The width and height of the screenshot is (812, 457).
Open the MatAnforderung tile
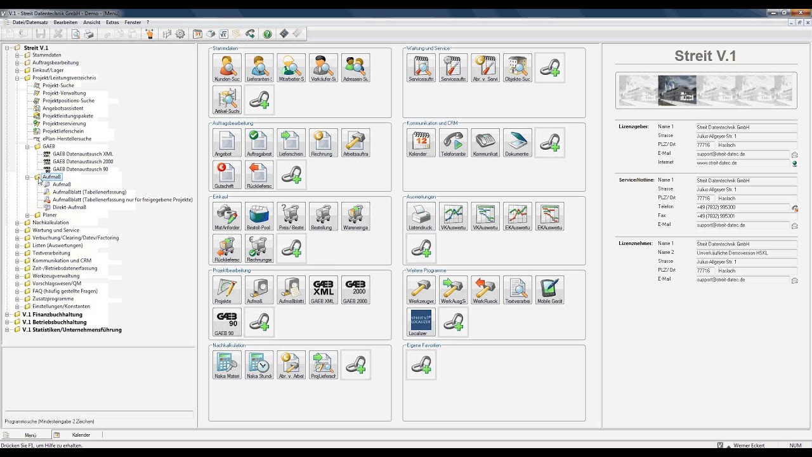coord(227,216)
